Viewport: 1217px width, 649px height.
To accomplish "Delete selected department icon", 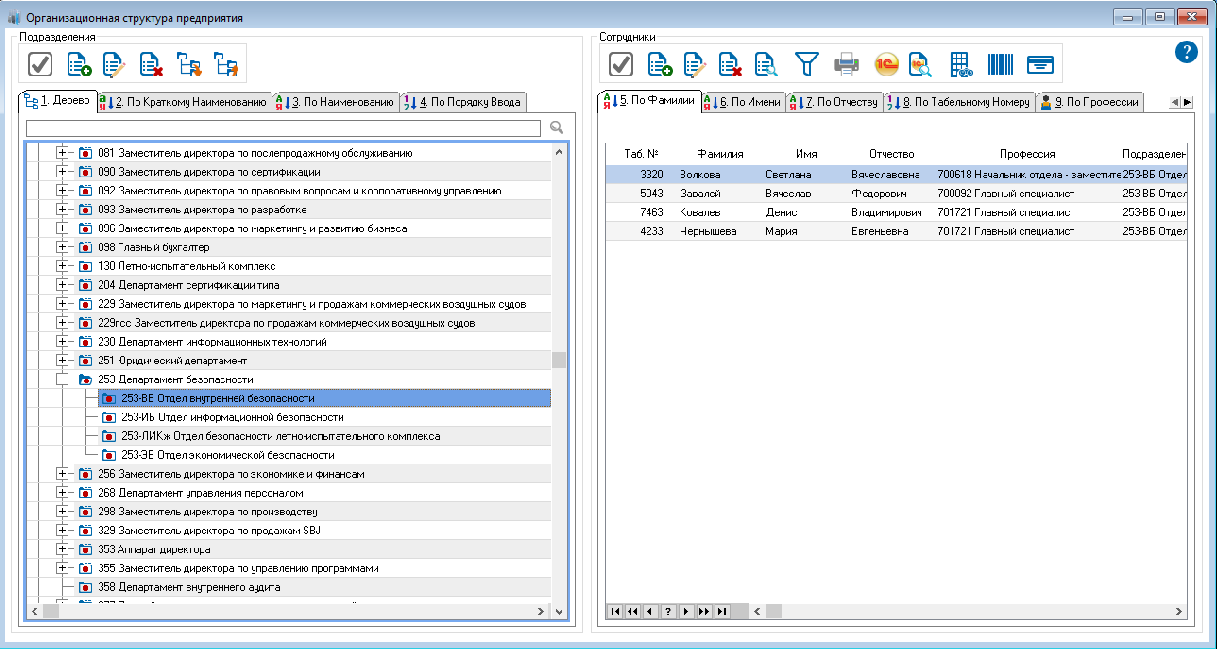I will pos(151,64).
